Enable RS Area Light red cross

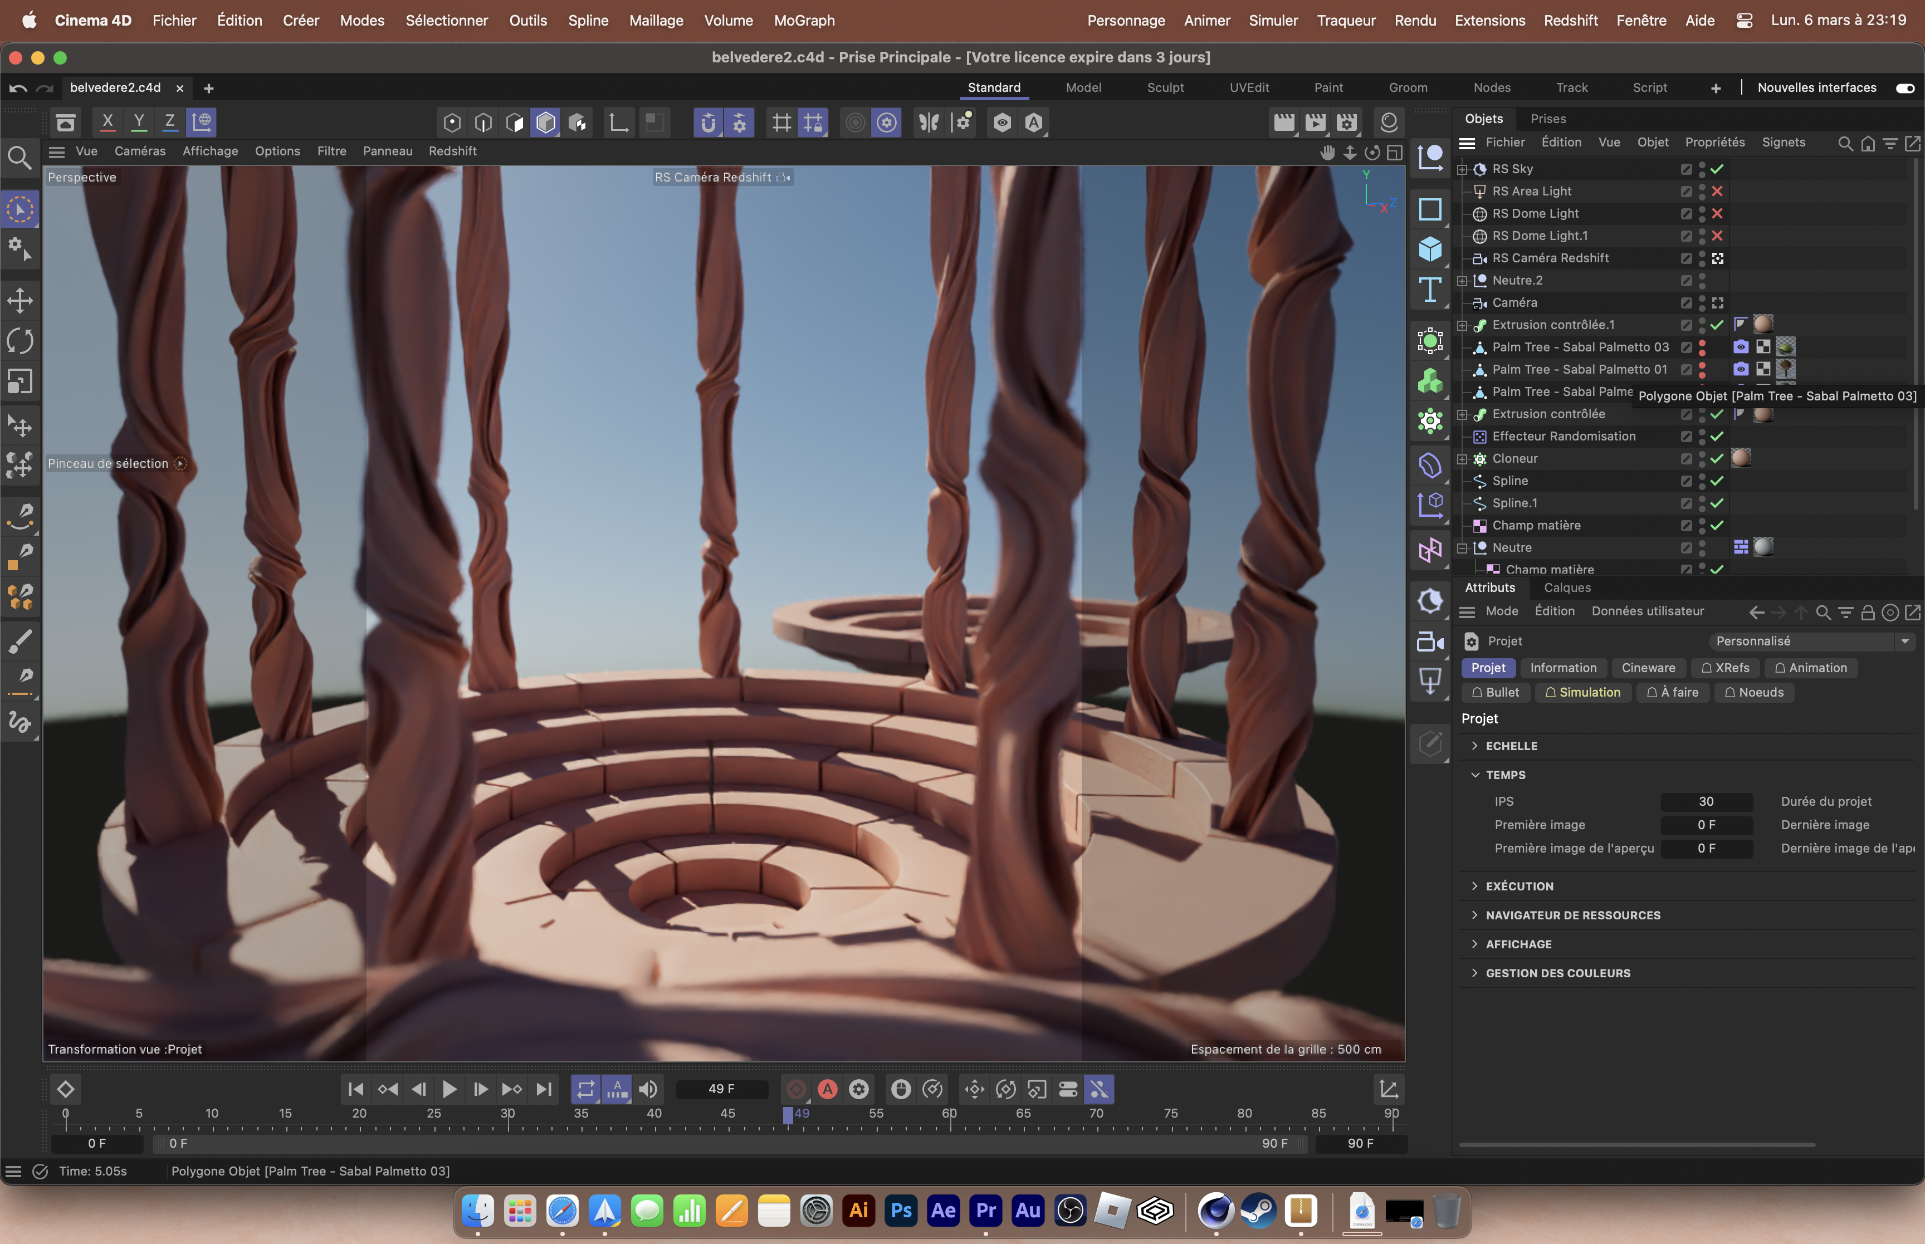[x=1717, y=192]
